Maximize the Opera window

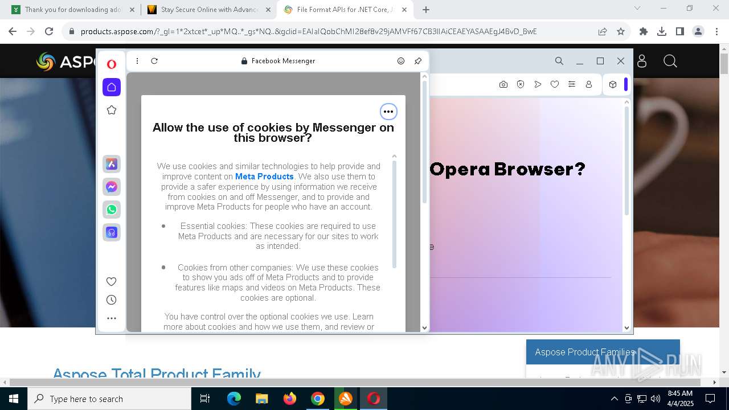[600, 61]
